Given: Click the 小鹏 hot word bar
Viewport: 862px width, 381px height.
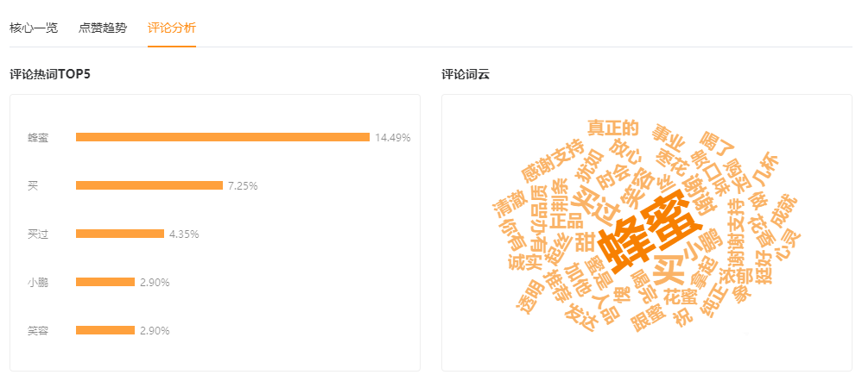Looking at the screenshot, I should point(105,282).
